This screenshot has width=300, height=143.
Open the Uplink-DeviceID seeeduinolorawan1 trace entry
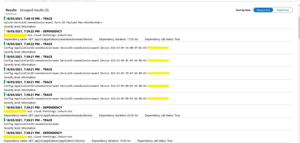[x=53, y=23]
